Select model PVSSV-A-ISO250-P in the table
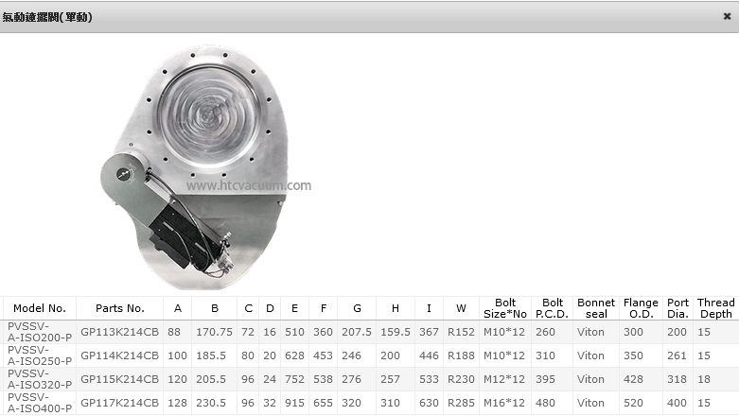The height and width of the screenshot is (416, 739). (x=40, y=356)
